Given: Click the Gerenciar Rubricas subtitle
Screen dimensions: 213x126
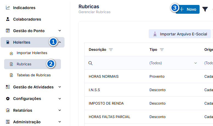Looking at the screenshot, I should click(x=94, y=12).
